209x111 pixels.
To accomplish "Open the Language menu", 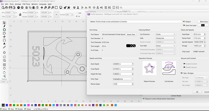I will [43, 4].
